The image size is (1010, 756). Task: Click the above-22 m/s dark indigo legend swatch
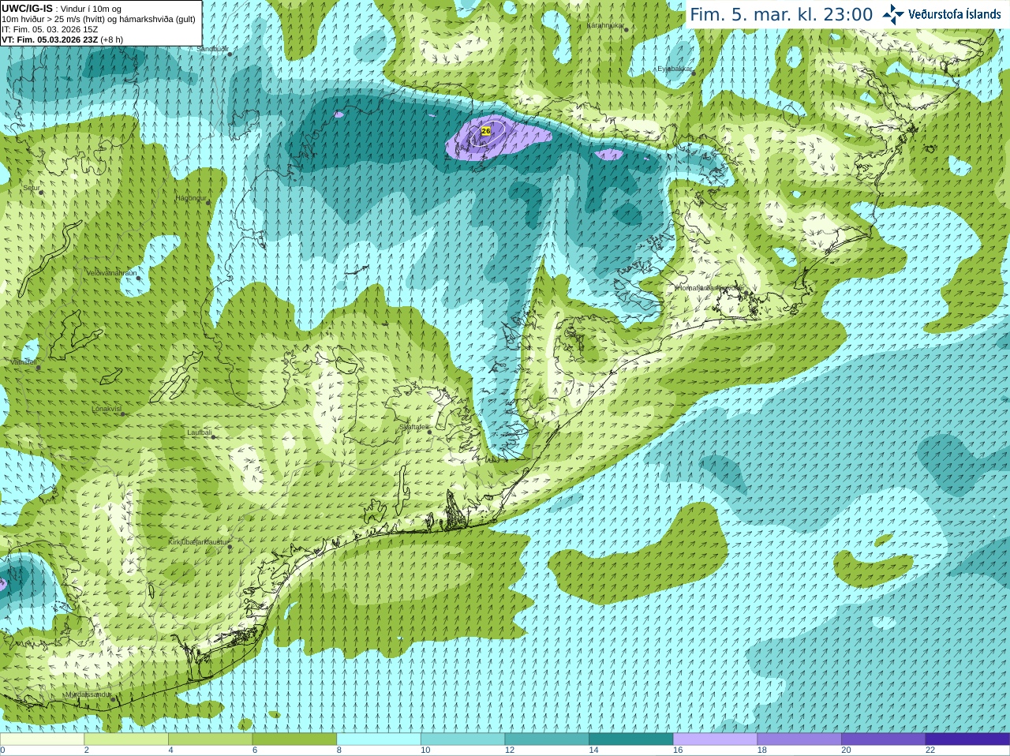tap(967, 739)
